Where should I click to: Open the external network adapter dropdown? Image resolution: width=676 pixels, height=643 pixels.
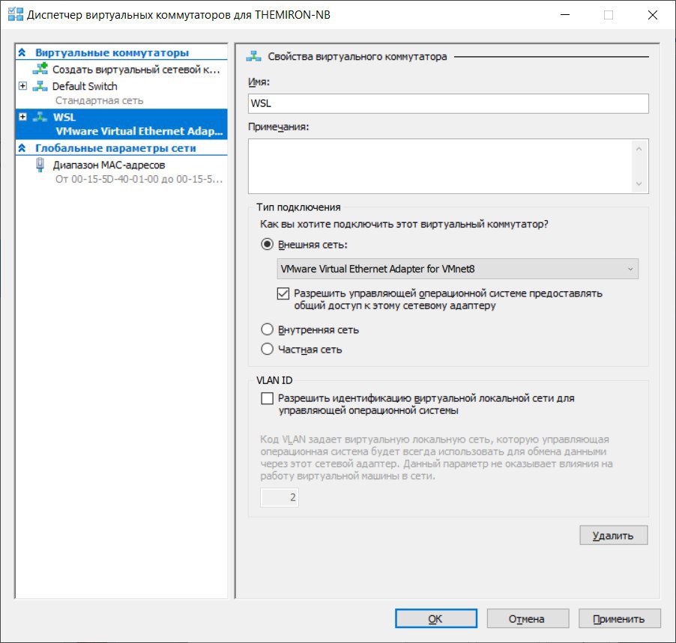click(457, 269)
